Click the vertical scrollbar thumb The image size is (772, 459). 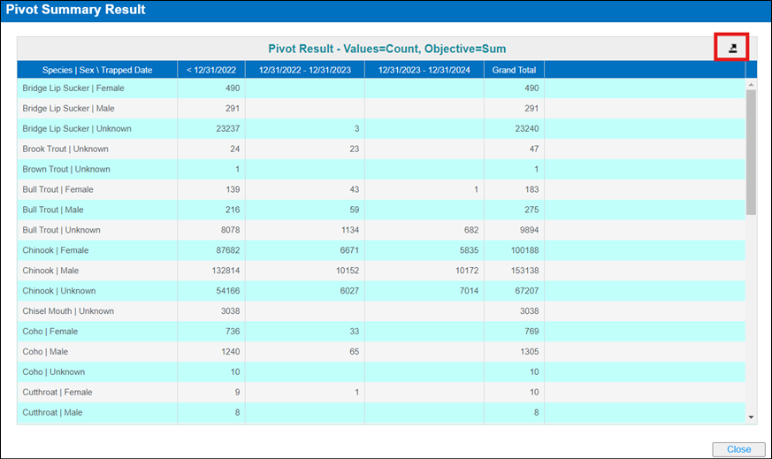[751, 150]
